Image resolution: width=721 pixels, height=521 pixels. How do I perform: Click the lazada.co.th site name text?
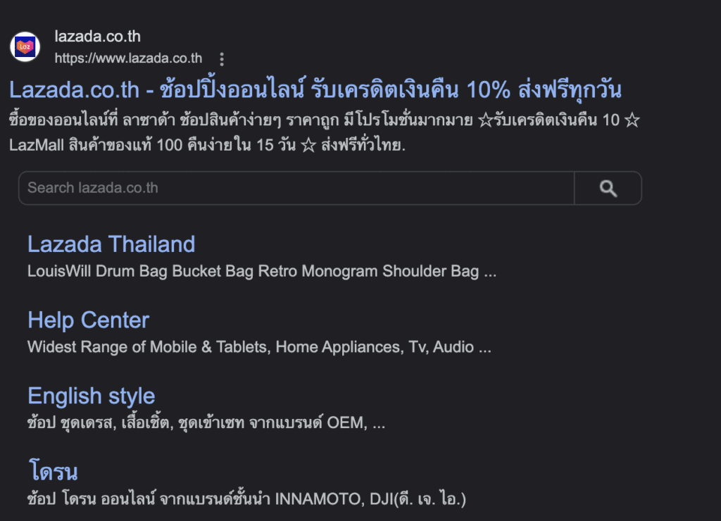point(96,36)
